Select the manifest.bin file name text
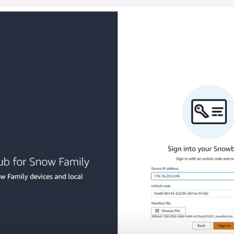This screenshot has width=234, height=234. pos(192,216)
